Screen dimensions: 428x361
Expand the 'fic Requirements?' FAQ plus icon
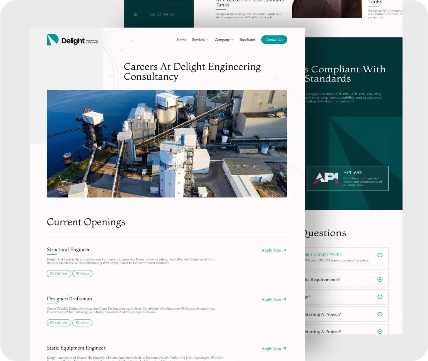380,280
